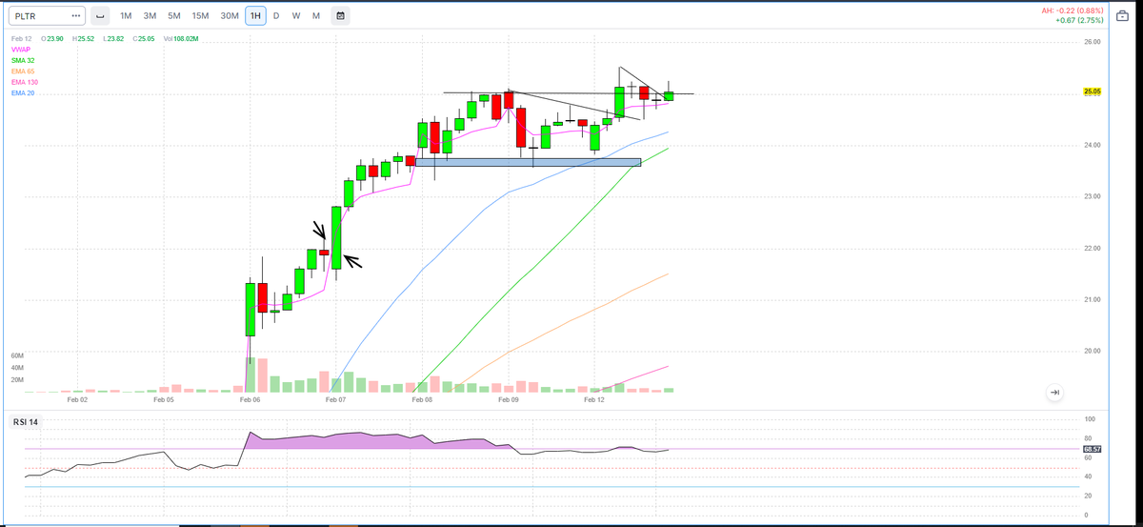Click the 24.00 price axis label
The image size is (1143, 527).
click(1093, 145)
